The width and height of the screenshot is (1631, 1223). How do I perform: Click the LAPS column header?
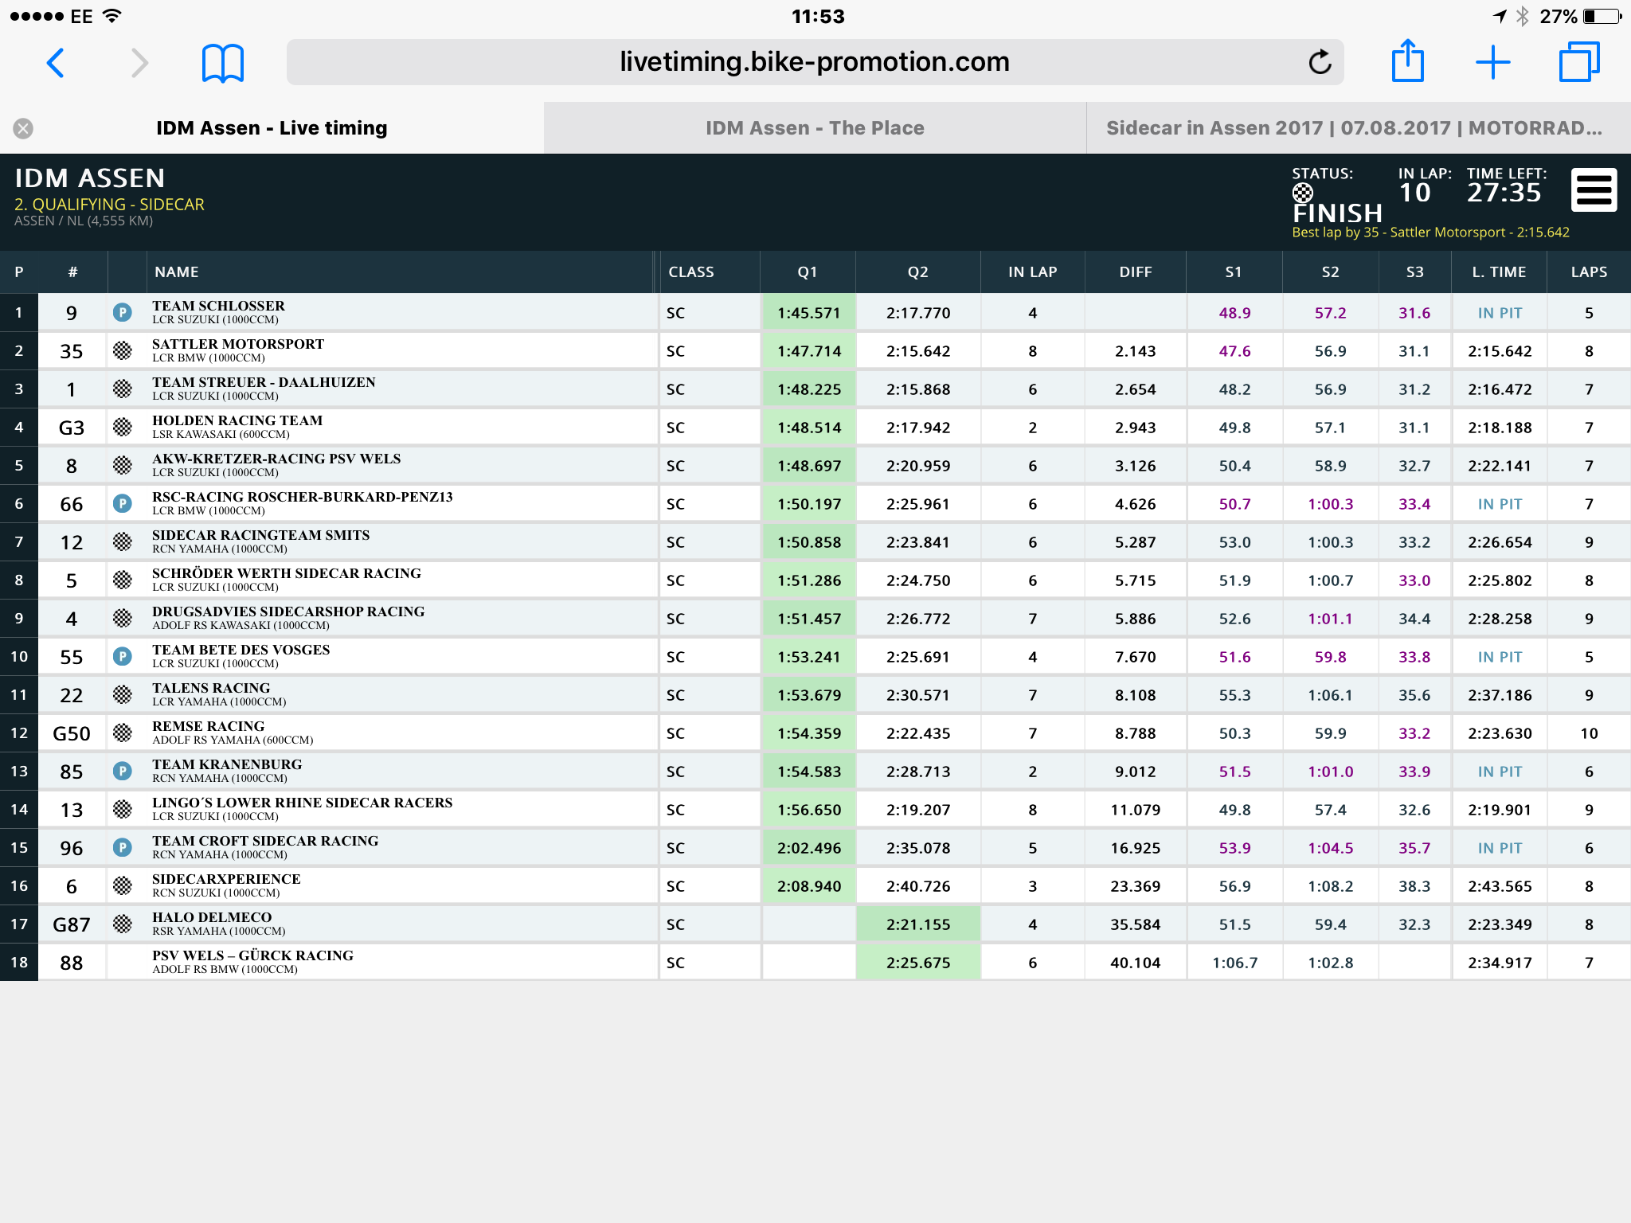[1589, 272]
